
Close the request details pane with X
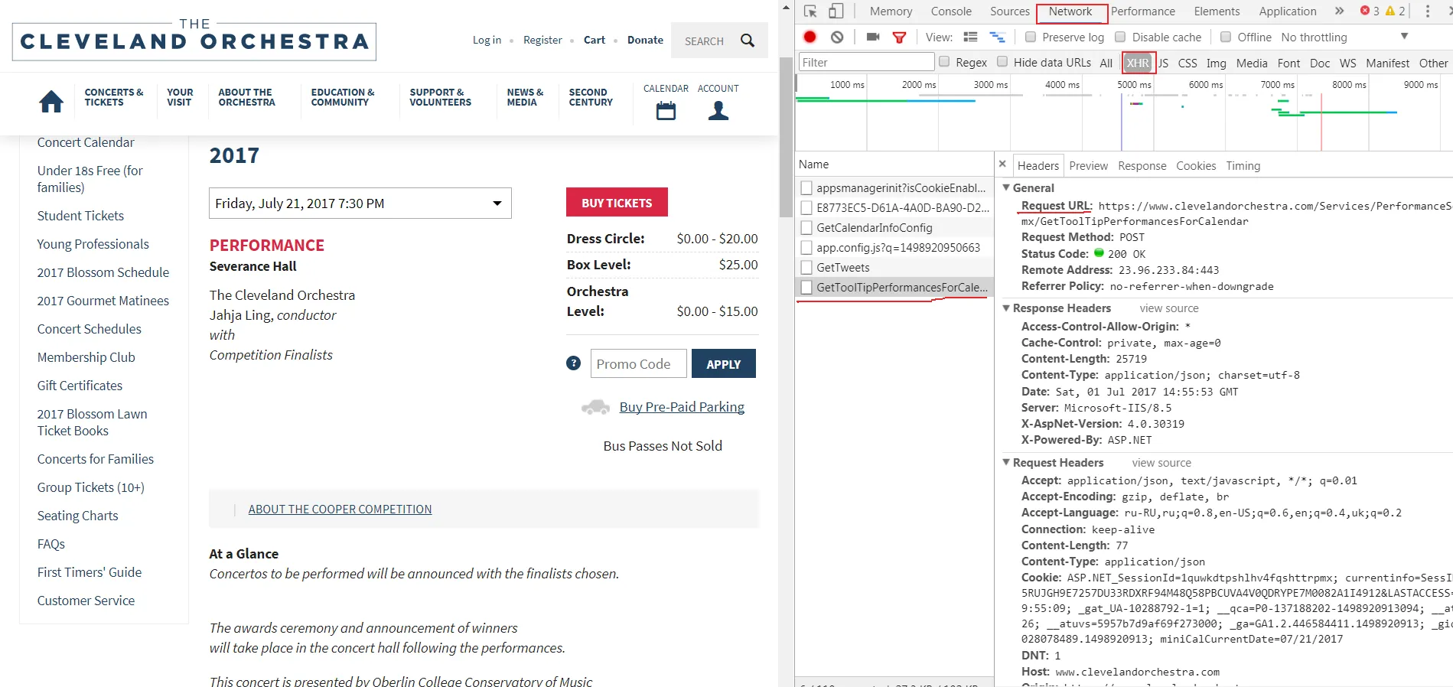click(x=1002, y=164)
